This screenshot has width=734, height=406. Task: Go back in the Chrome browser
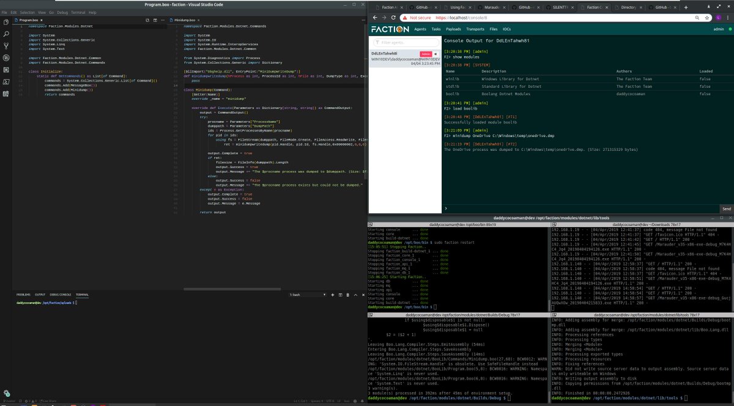(x=376, y=18)
